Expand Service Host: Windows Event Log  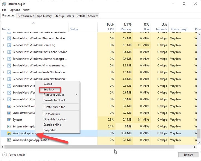tap(3, 45)
